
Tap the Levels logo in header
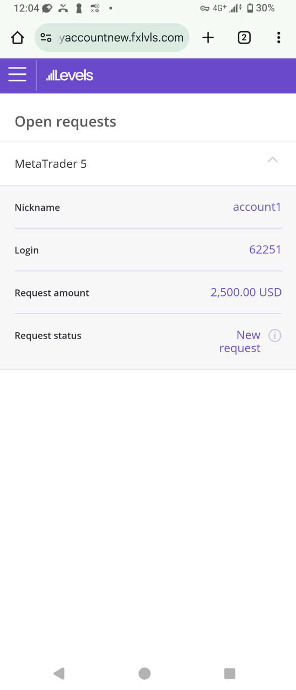(70, 75)
